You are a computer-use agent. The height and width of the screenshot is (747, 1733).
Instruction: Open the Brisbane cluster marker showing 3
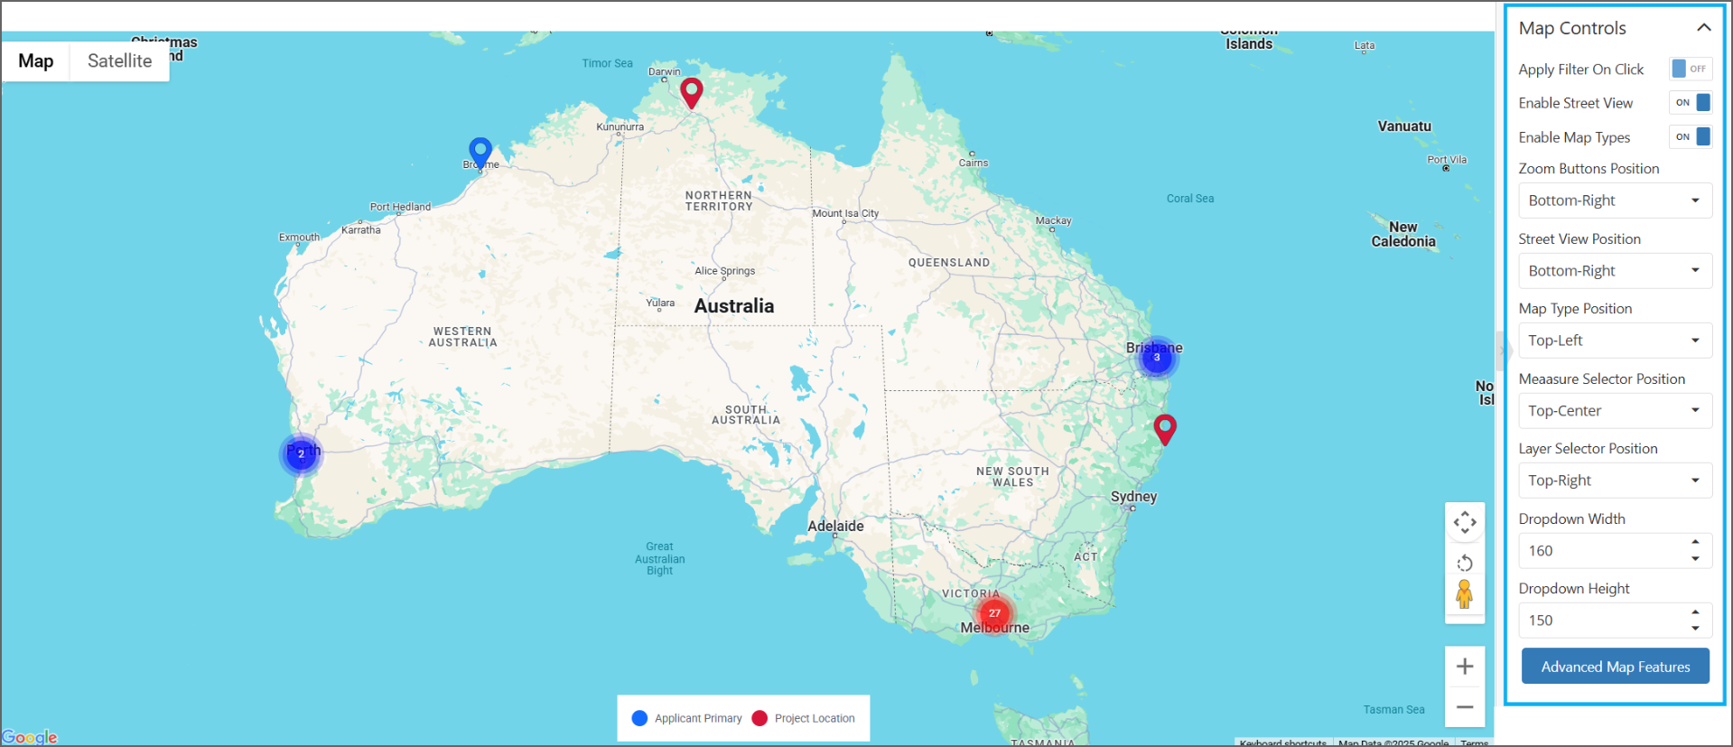point(1156,358)
